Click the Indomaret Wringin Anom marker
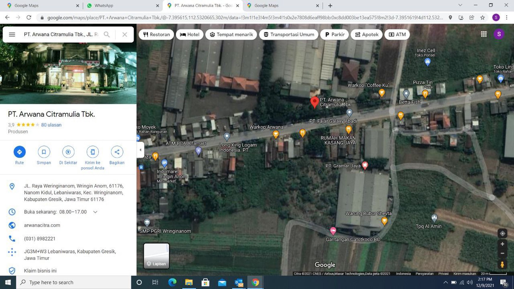Viewport: 514px width, 289px height. click(x=164, y=163)
